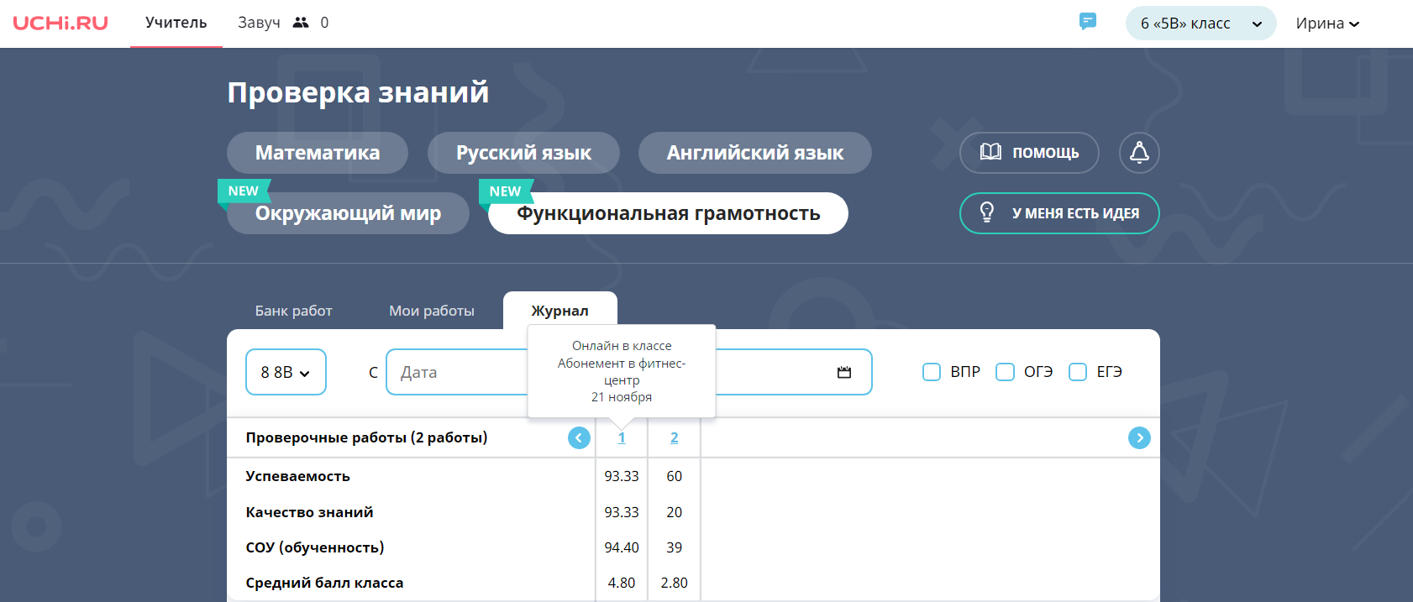The height and width of the screenshot is (602, 1413).
Task: Open the chat messages icon
Action: (1088, 22)
